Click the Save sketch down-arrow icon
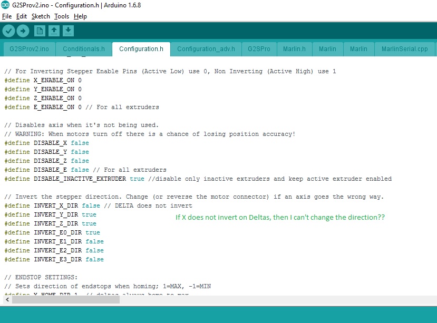437x323 pixels. [x=68, y=31]
